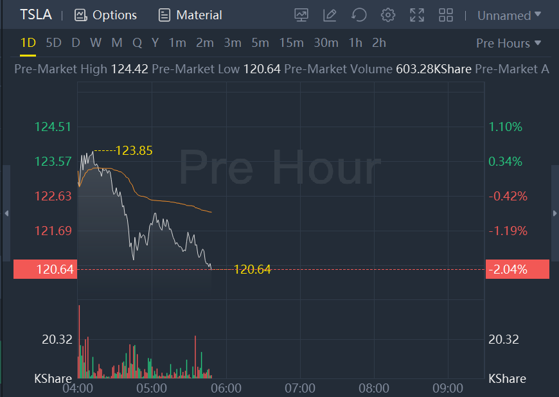The width and height of the screenshot is (559, 397).
Task: Open the multi-chart grid layout
Action: click(446, 15)
